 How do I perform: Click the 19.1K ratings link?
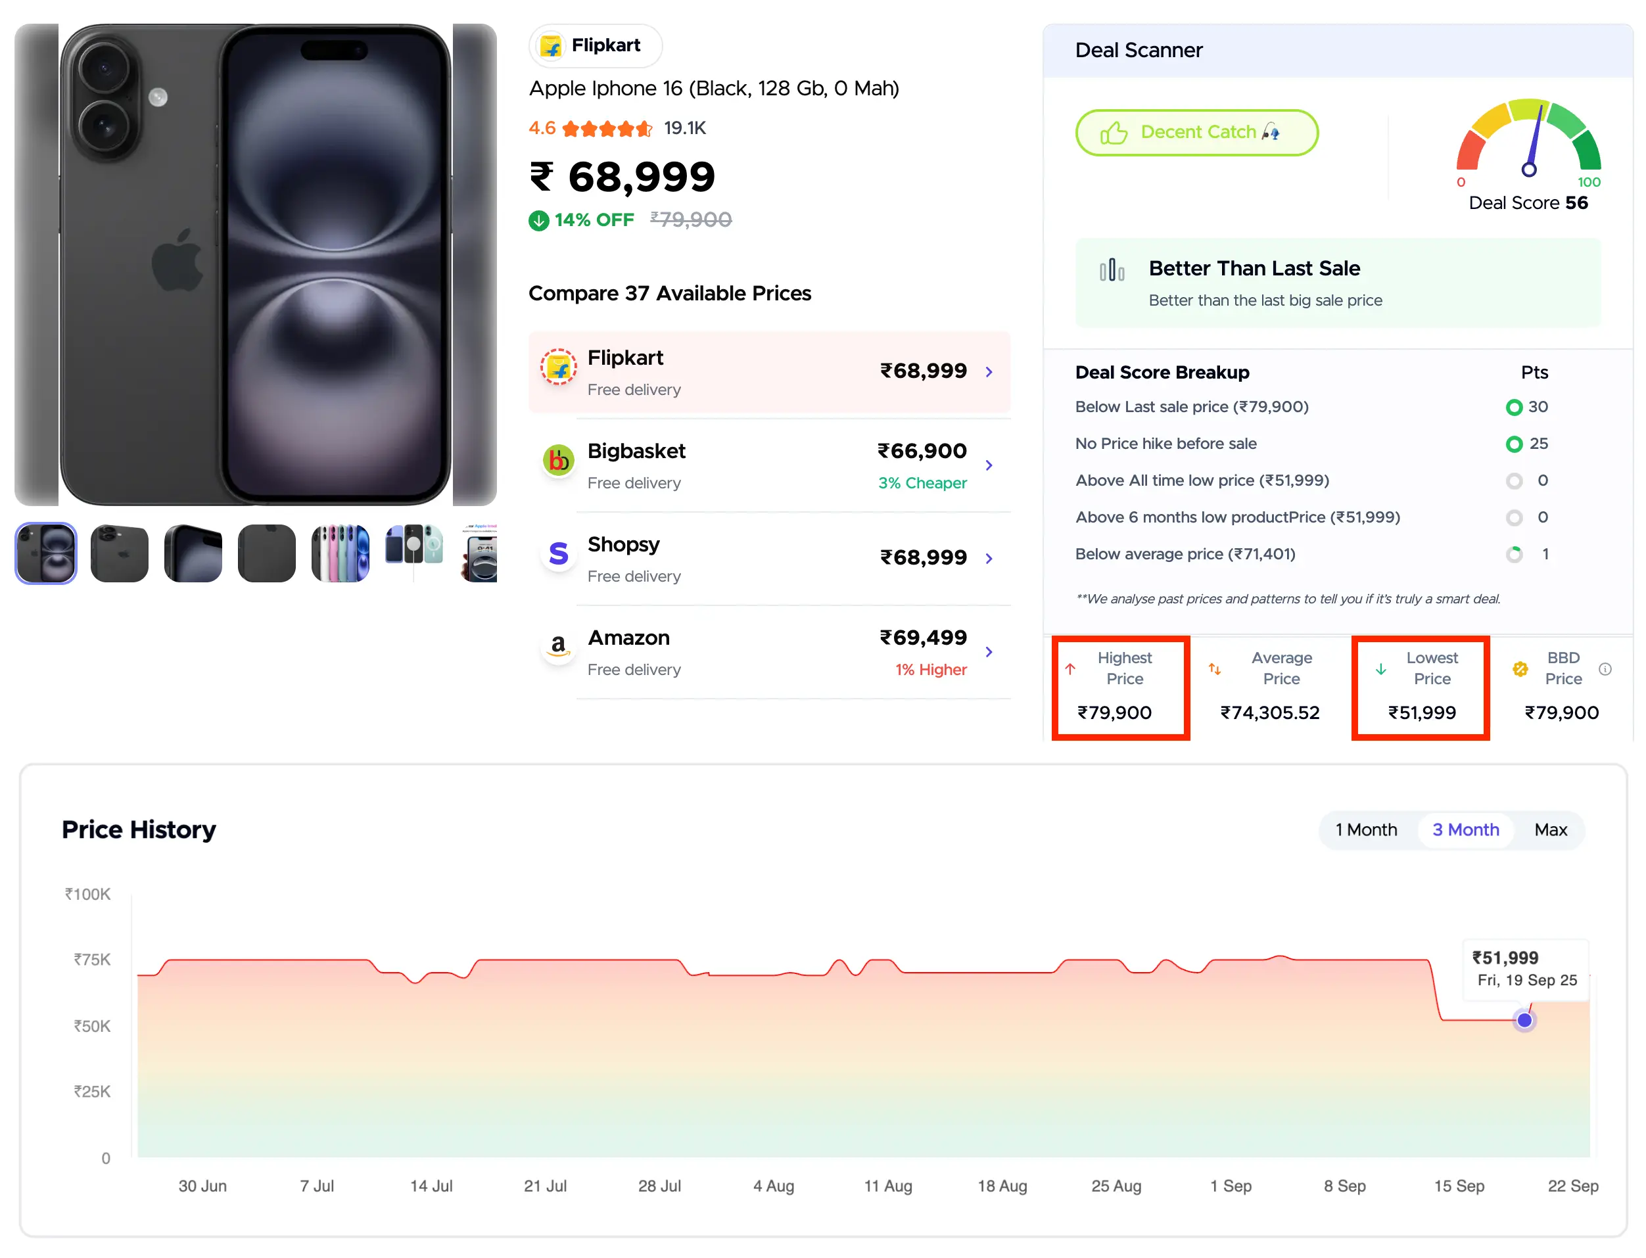click(x=686, y=128)
